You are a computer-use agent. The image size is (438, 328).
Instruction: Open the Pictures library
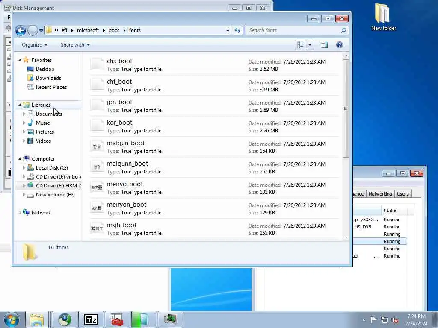44,132
